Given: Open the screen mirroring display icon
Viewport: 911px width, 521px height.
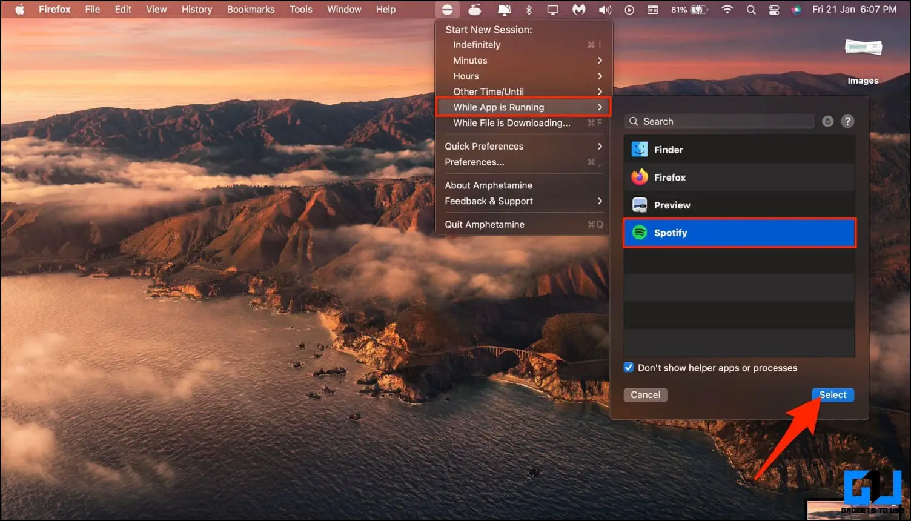Looking at the screenshot, I should (552, 10).
